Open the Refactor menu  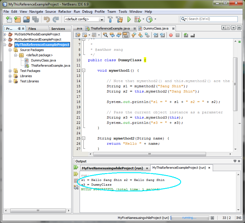[65, 12]
